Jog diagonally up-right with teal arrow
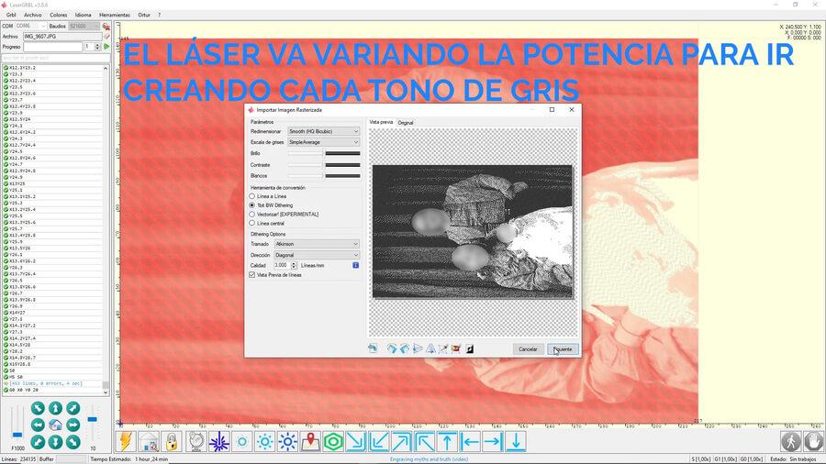 pos(73,408)
